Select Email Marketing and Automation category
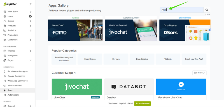This screenshot has width=224, height=107. (64, 59)
